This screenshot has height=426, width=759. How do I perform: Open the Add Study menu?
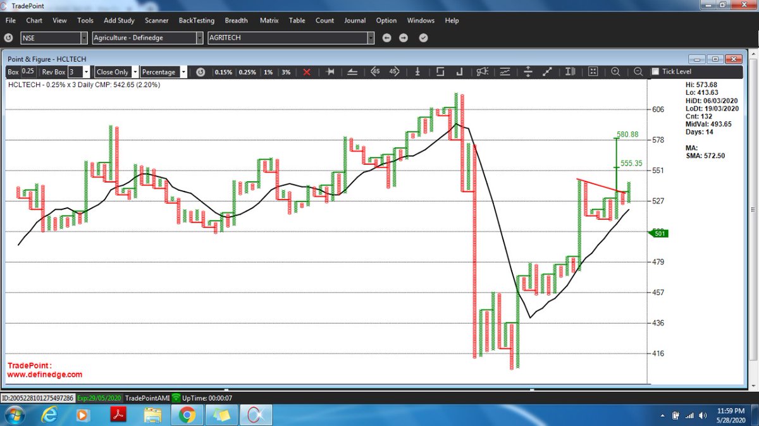point(119,20)
